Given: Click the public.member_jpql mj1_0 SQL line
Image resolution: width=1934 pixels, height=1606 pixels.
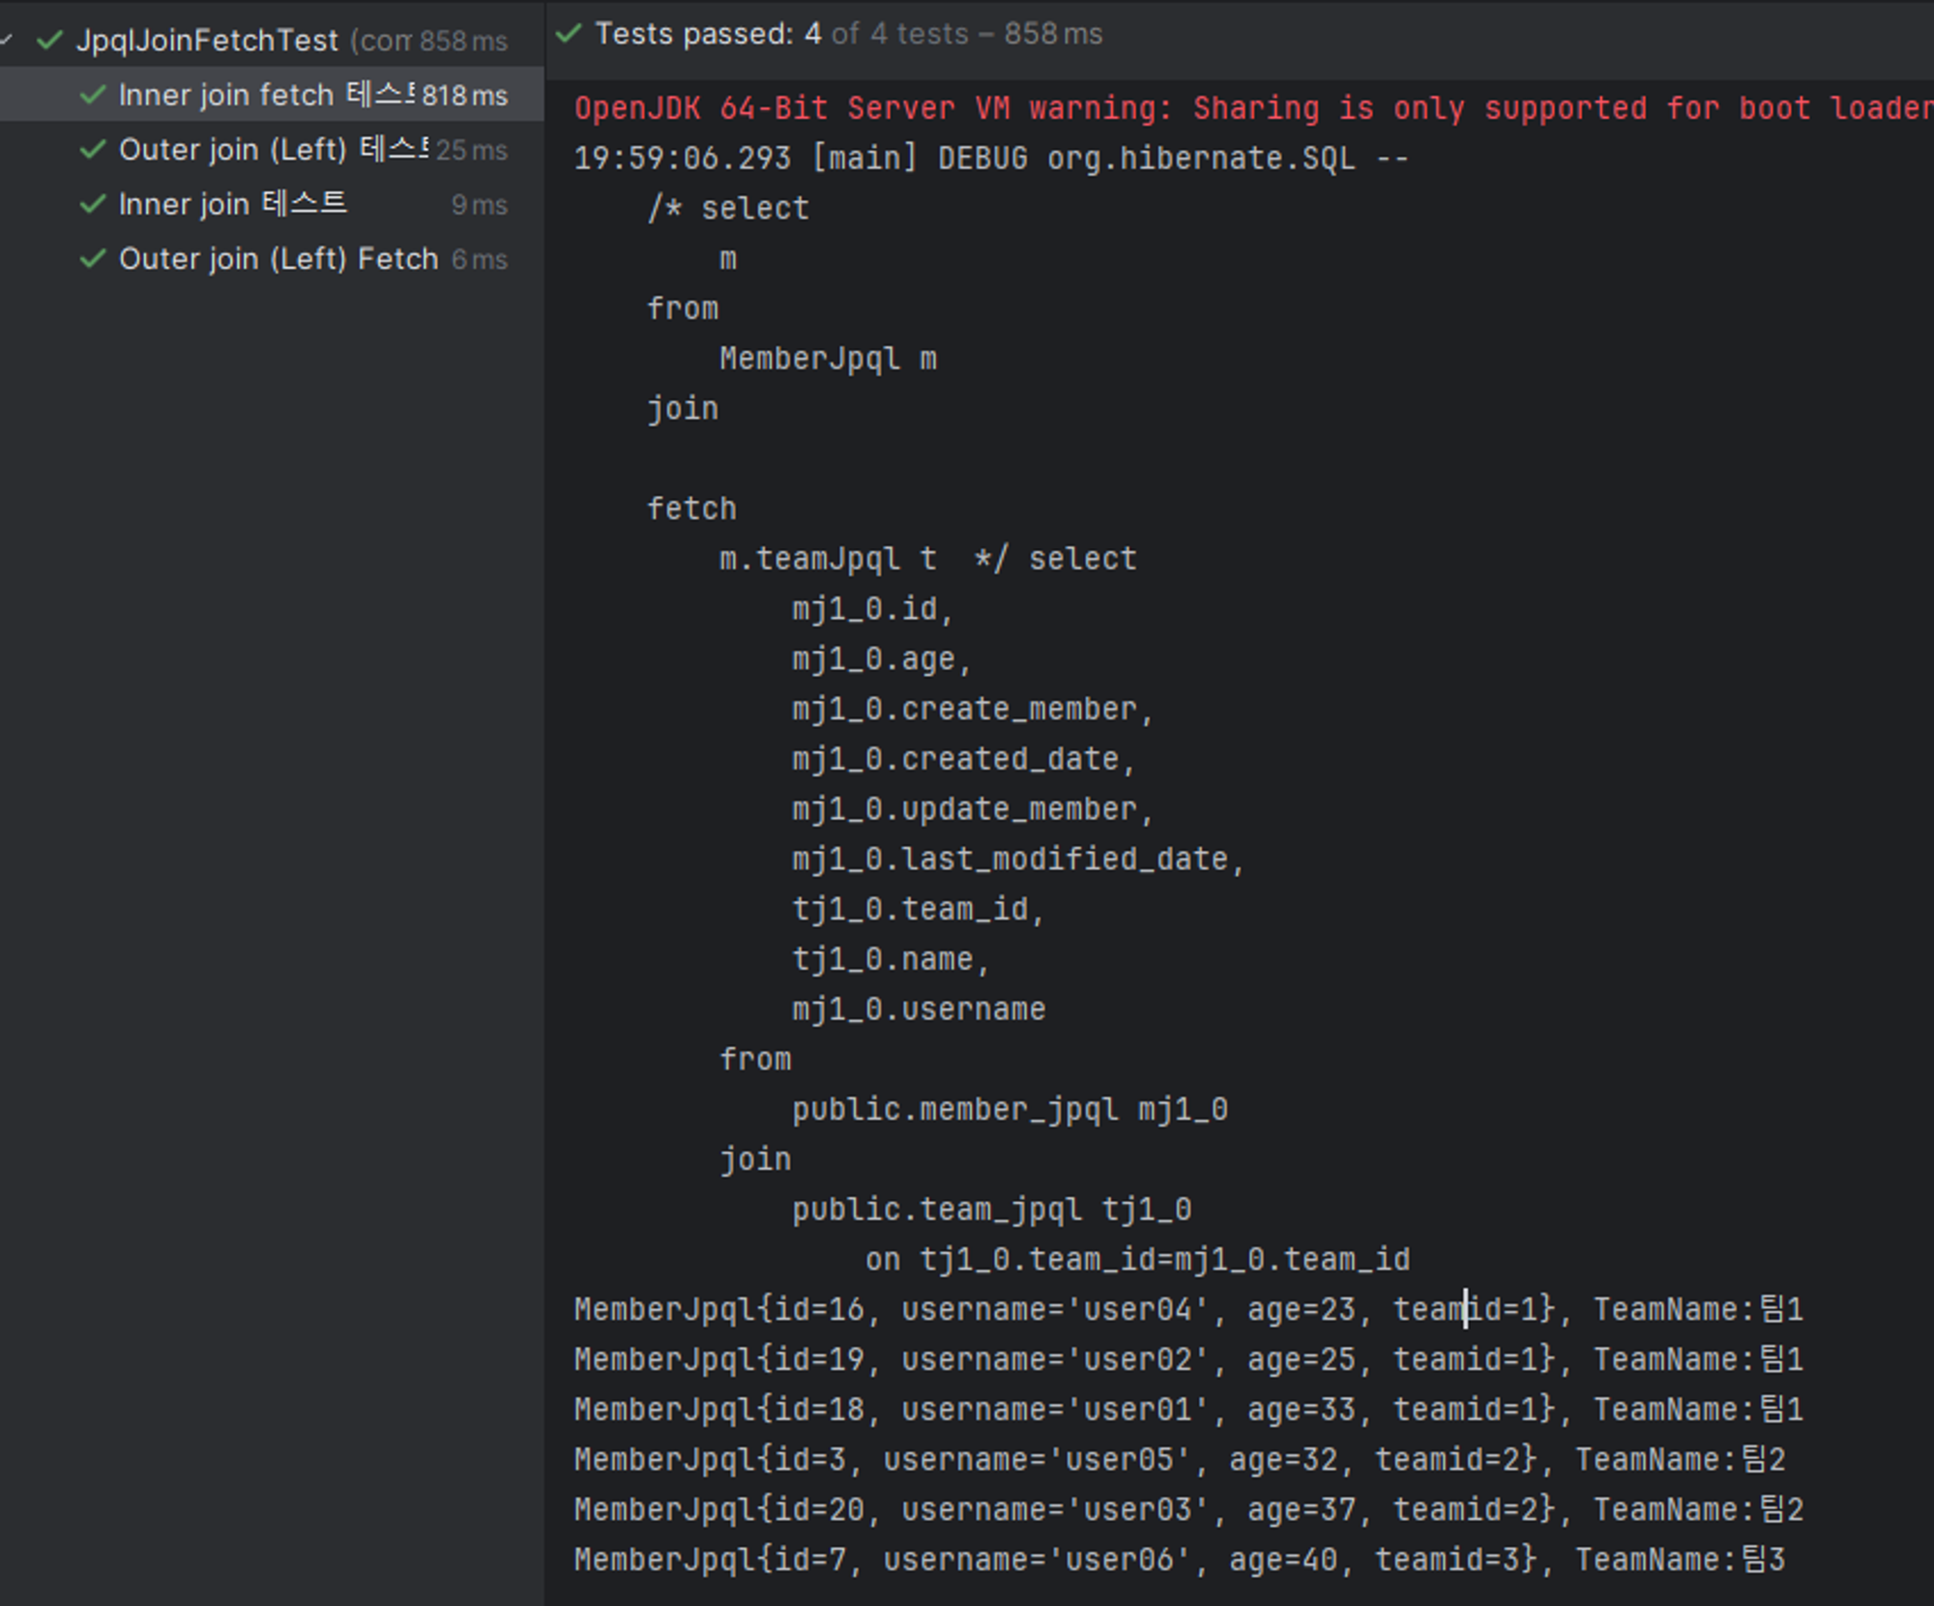Looking at the screenshot, I should click(1010, 1109).
